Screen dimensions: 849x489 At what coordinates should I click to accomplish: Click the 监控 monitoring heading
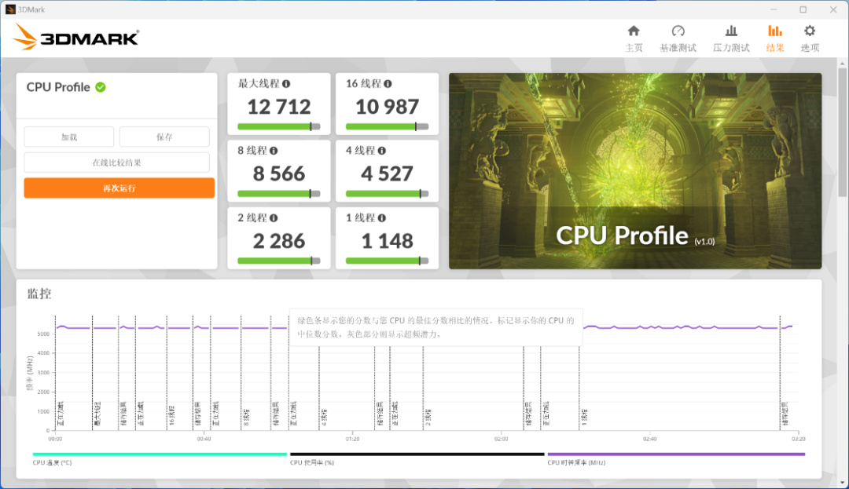(x=39, y=294)
